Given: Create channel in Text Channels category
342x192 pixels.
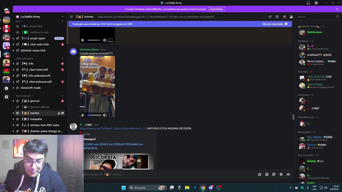Looking at the screenshot, I should (63, 96).
